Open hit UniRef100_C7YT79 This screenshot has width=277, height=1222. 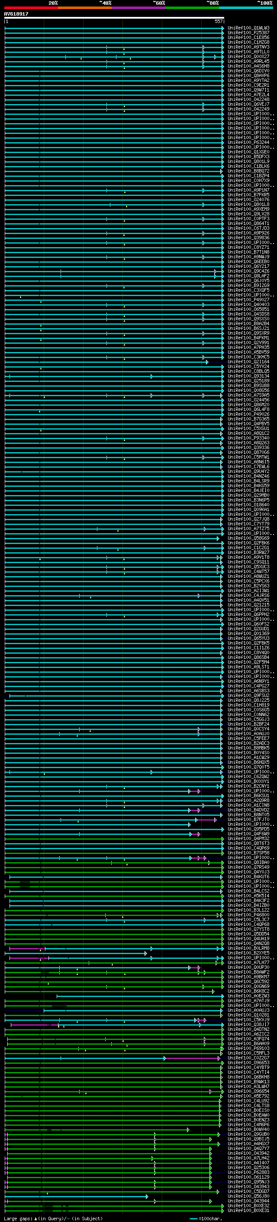coord(248,524)
